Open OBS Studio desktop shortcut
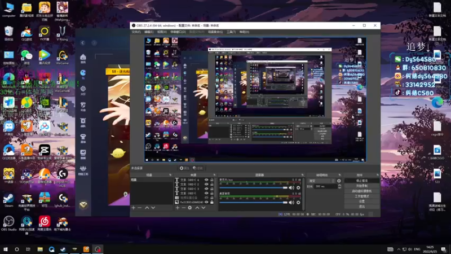 [x=8, y=224]
